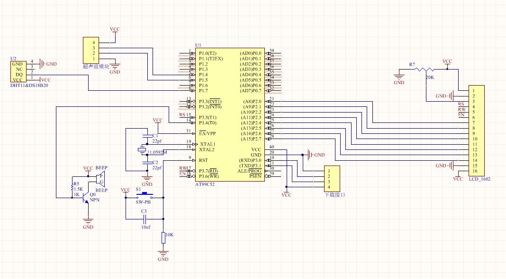Select the Q0 NPN transistor symbol
The height and width of the screenshot is (279, 506).
pos(86,198)
